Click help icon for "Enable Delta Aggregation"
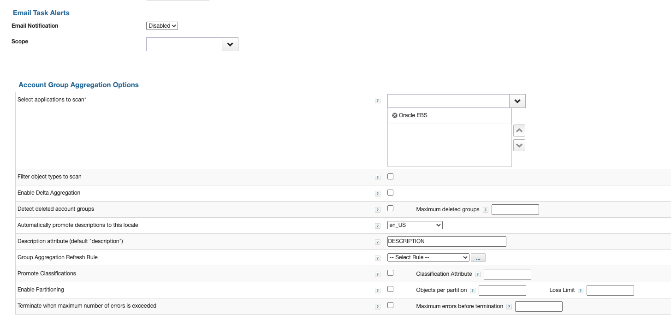The width and height of the screenshot is (671, 327). pos(378,193)
